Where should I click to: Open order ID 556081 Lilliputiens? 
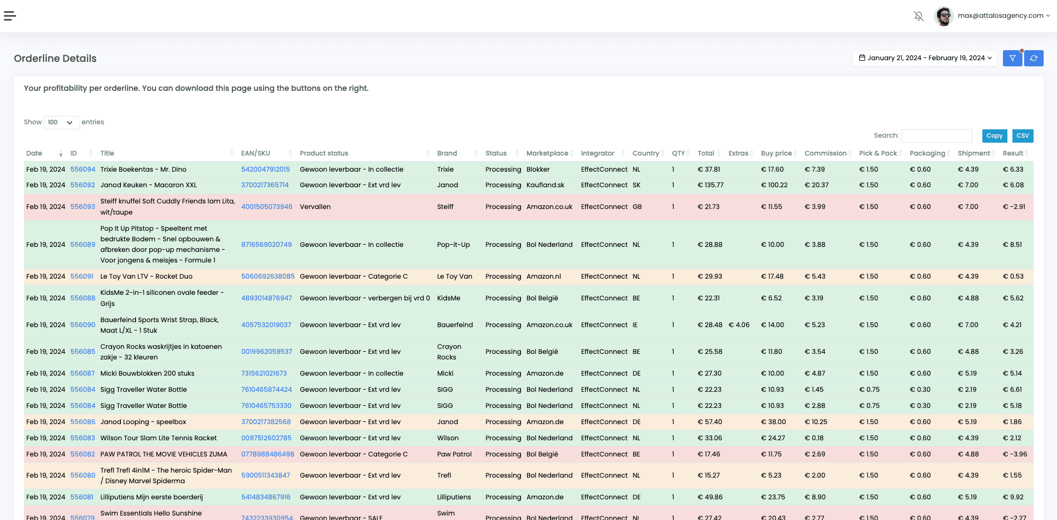82,497
